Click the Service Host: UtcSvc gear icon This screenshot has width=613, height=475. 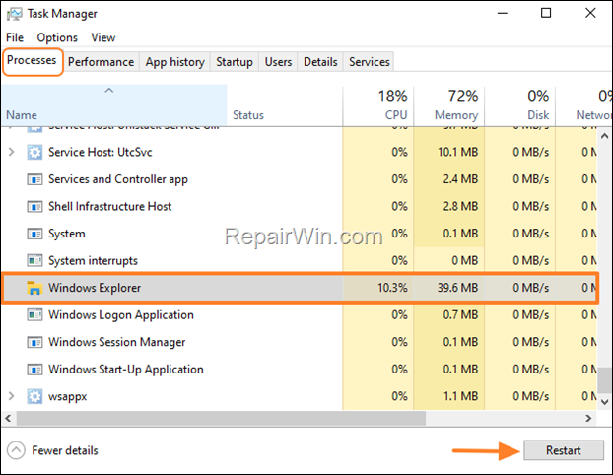[x=34, y=152]
